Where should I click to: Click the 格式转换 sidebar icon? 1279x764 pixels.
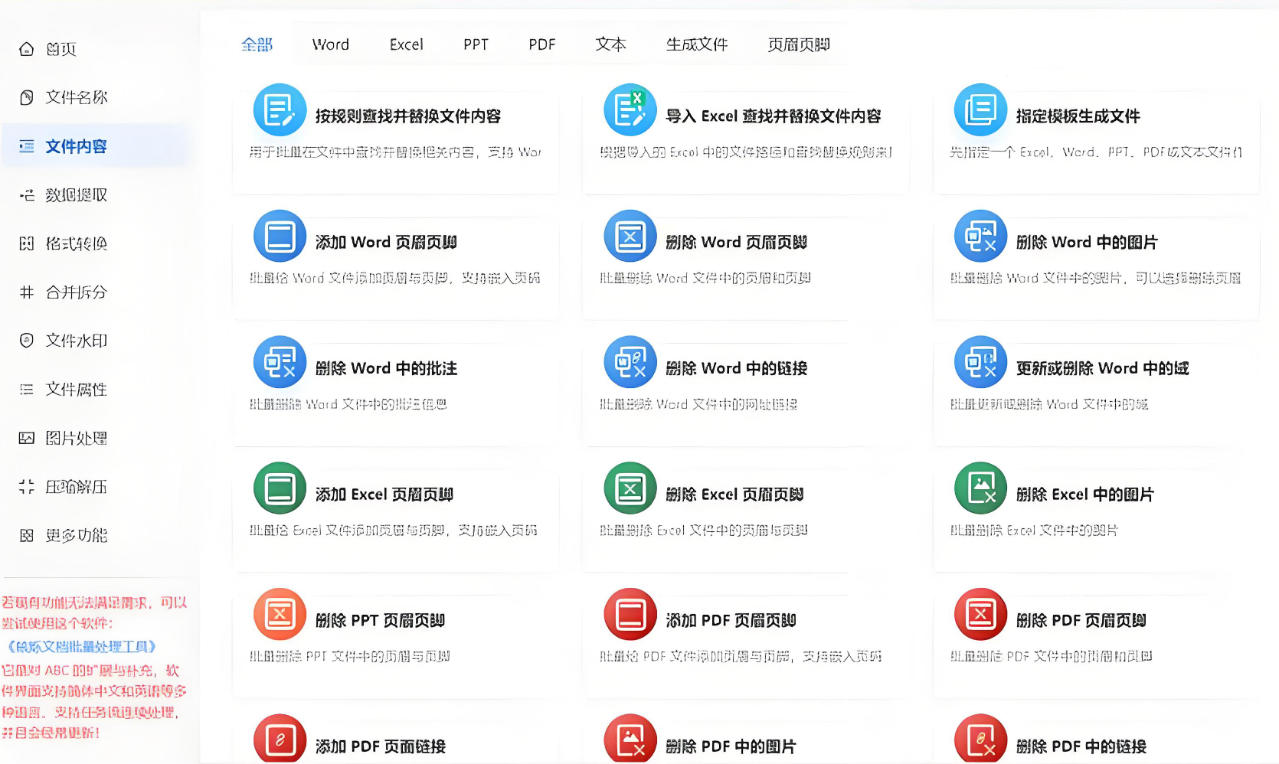(x=27, y=243)
